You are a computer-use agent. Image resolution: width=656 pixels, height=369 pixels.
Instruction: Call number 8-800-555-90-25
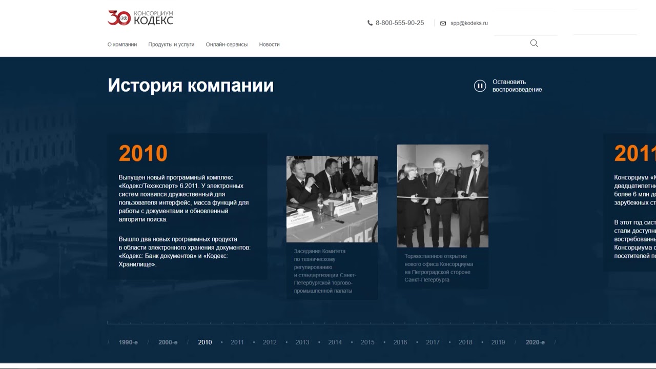pos(400,23)
